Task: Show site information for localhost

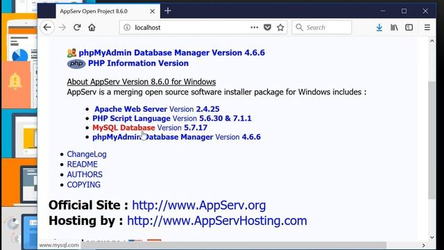Action: 127,28
